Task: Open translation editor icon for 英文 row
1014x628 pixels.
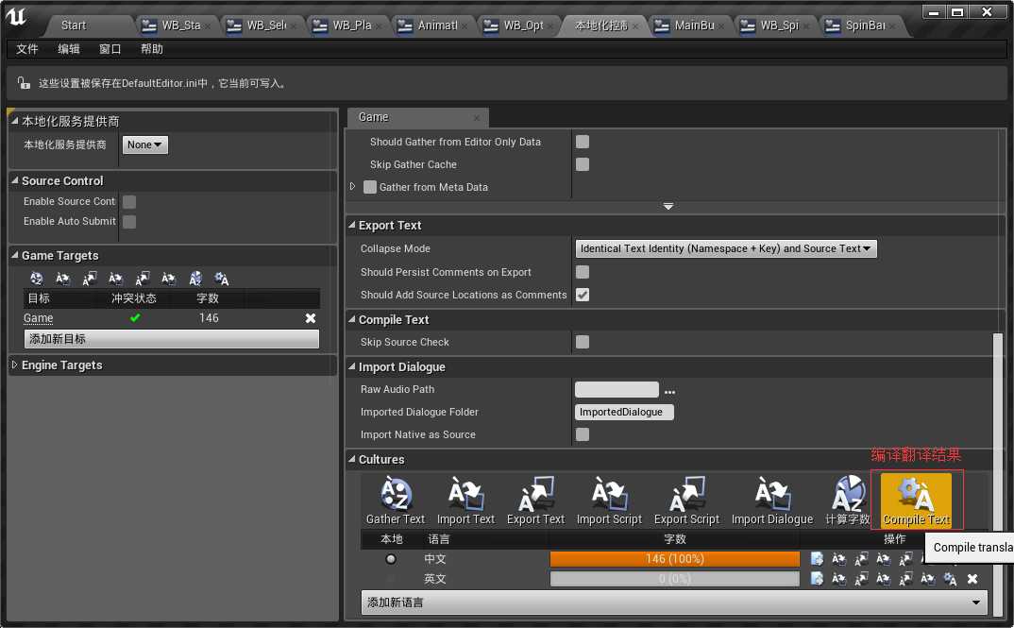Action: coord(817,579)
